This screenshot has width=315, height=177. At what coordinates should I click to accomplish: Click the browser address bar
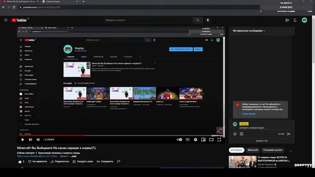coord(139,7)
